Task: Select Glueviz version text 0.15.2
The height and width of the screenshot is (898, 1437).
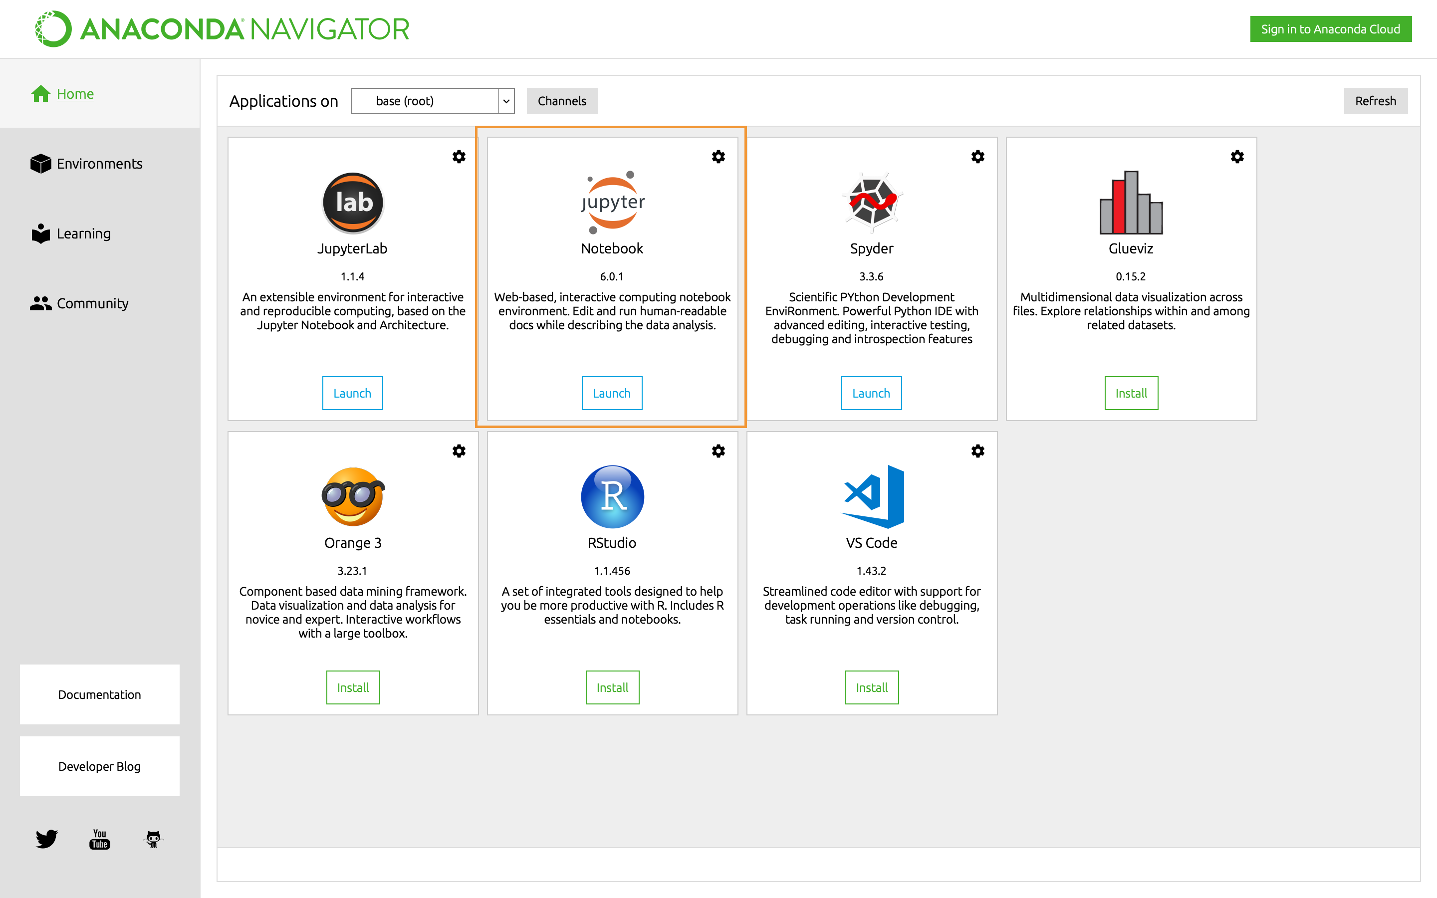Action: pyautogui.click(x=1131, y=276)
